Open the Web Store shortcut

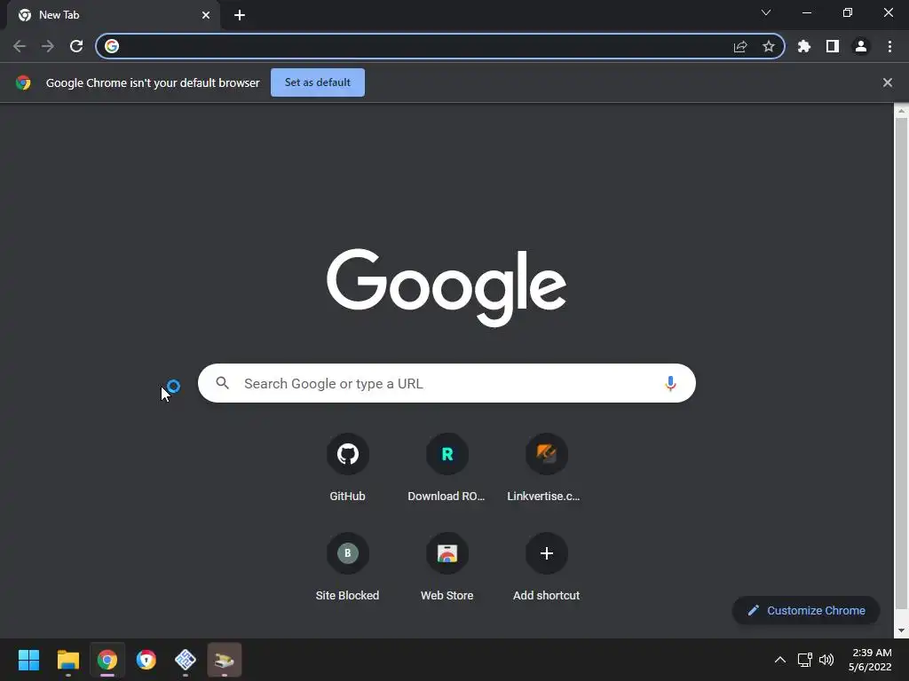point(447,567)
